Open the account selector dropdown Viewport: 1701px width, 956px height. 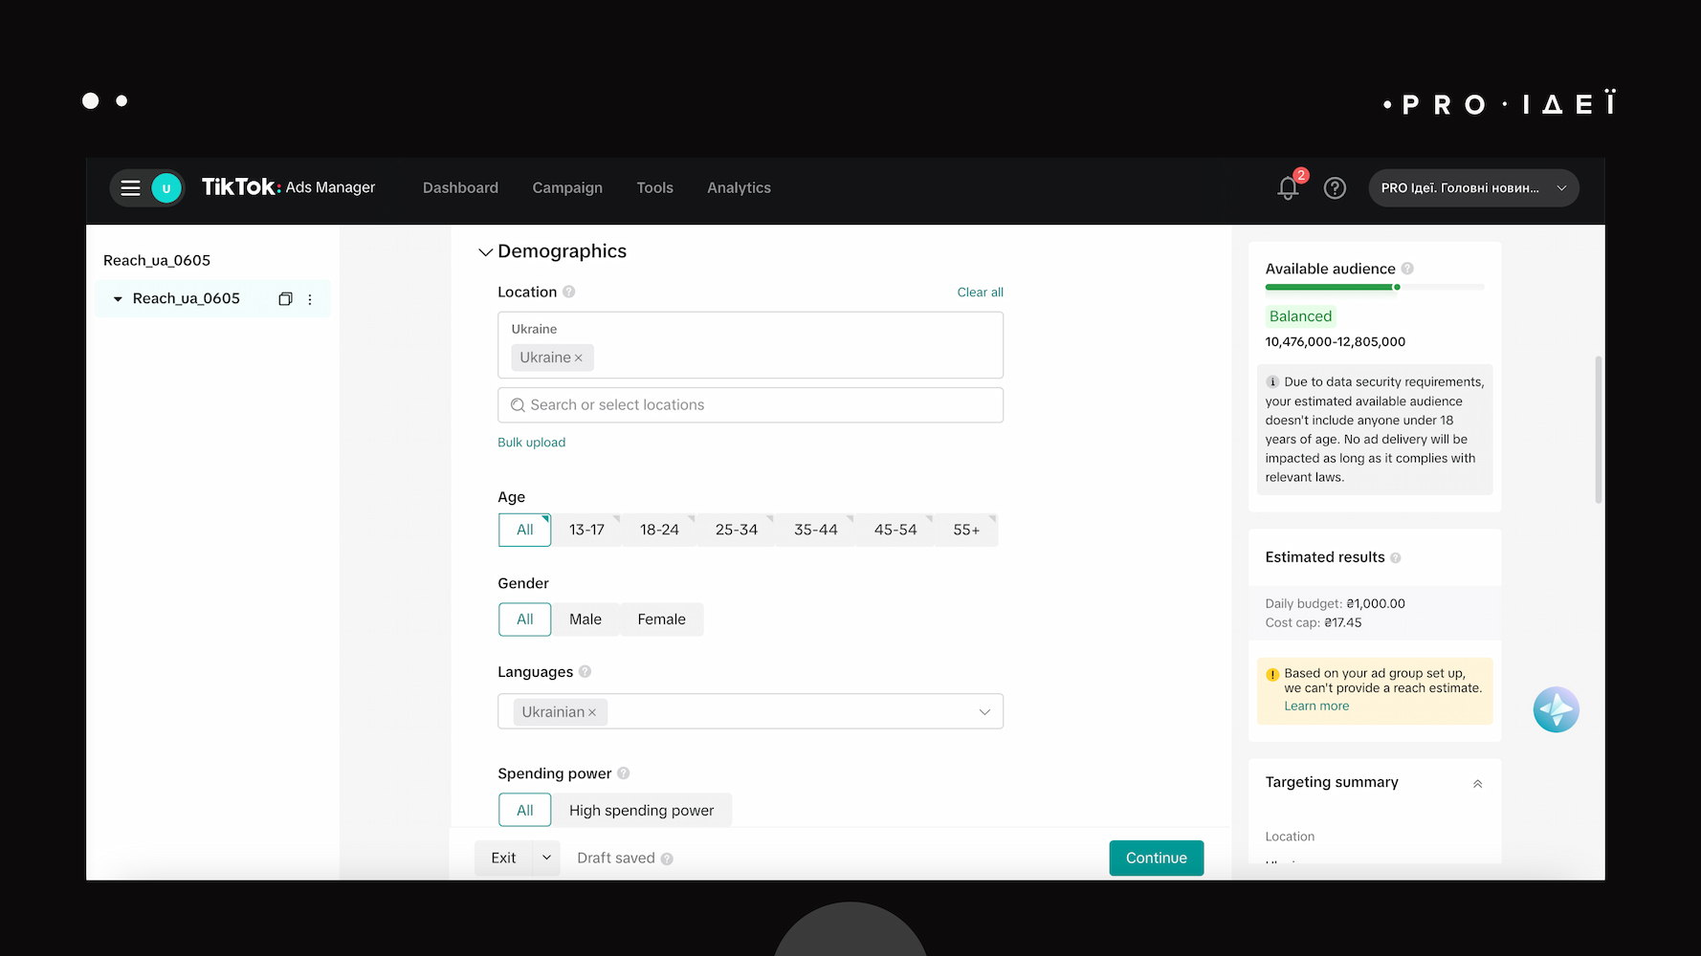click(1473, 188)
